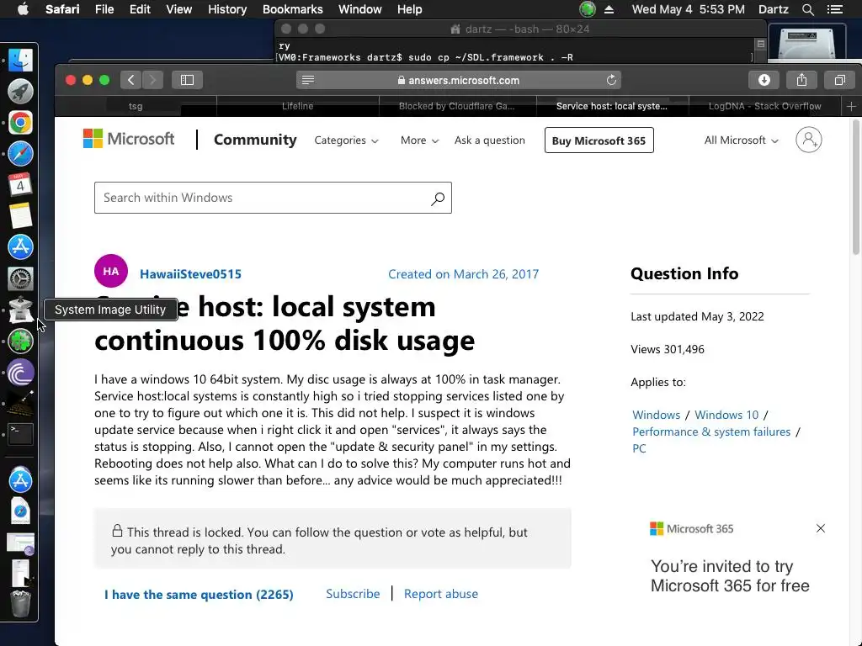Open the sign-in account avatar icon
Viewport: 862px width, 646px height.
[809, 140]
